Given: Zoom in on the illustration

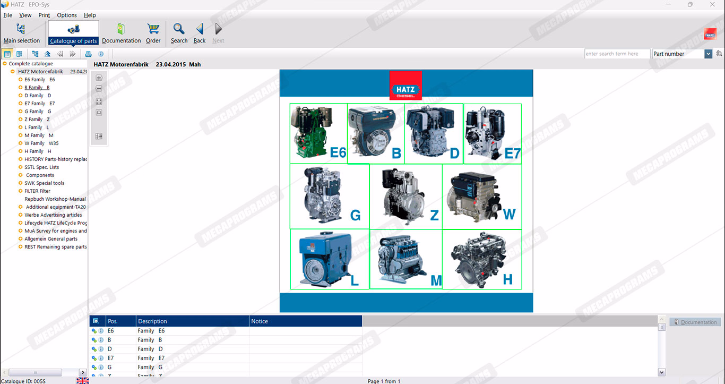Looking at the screenshot, I should (99, 78).
